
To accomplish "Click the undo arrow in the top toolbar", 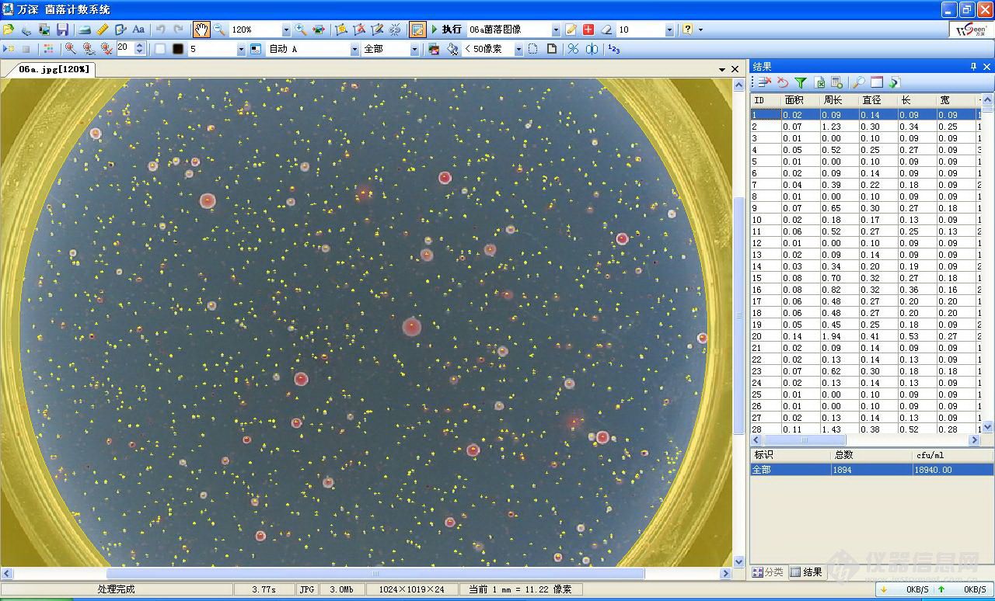I will 160,30.
